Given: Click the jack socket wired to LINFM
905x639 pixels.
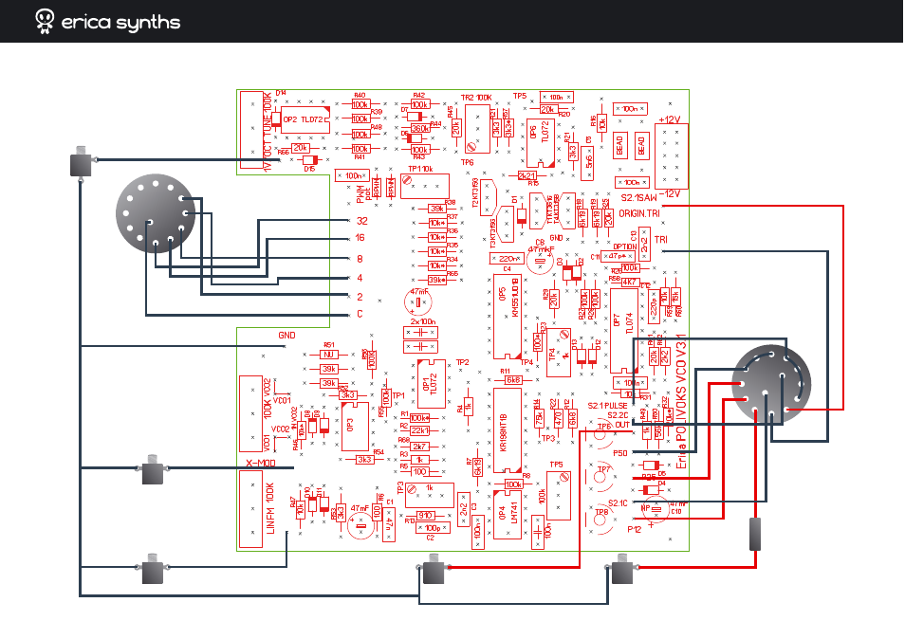Looking at the screenshot, I should pyautogui.click(x=153, y=569).
